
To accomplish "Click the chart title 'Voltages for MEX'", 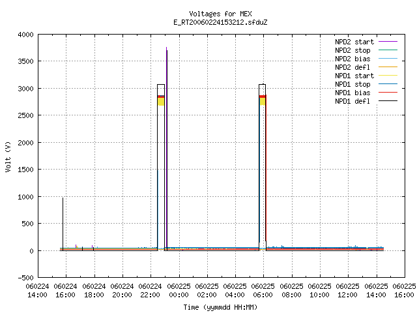I will (x=220, y=14).
